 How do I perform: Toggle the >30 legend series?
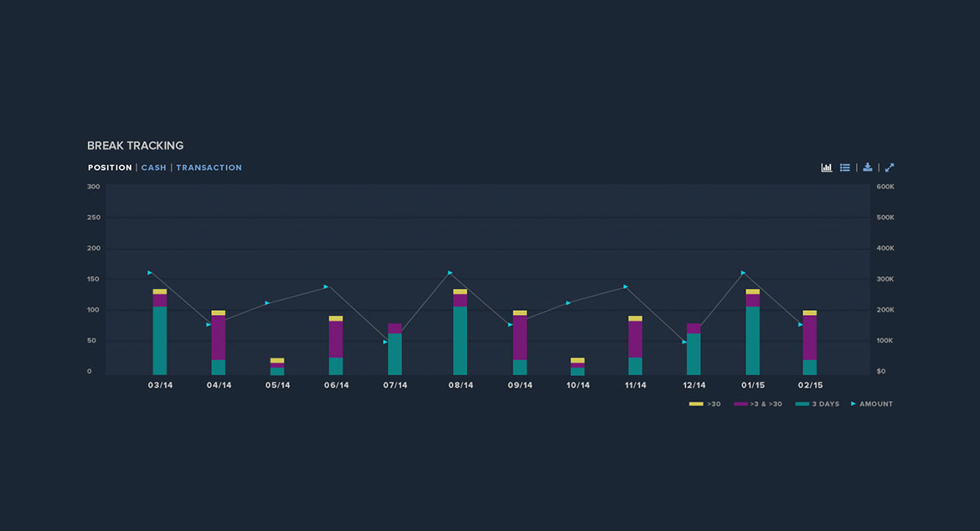click(x=704, y=405)
